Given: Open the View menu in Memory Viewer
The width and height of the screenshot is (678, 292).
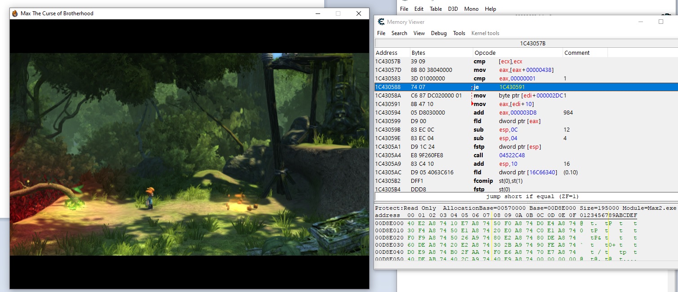Looking at the screenshot, I should pos(419,33).
